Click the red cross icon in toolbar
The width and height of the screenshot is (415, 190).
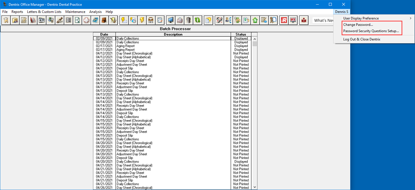(x=86, y=20)
